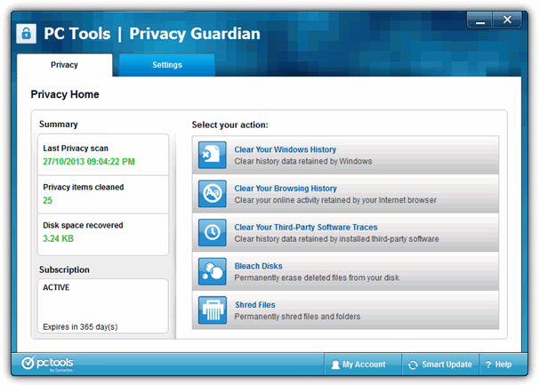Click the question mark icon beside Help
The width and height of the screenshot is (539, 386).
coord(488,365)
